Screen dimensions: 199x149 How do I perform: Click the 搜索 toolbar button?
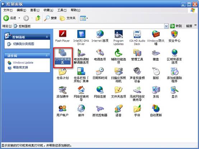(x=50, y=18)
